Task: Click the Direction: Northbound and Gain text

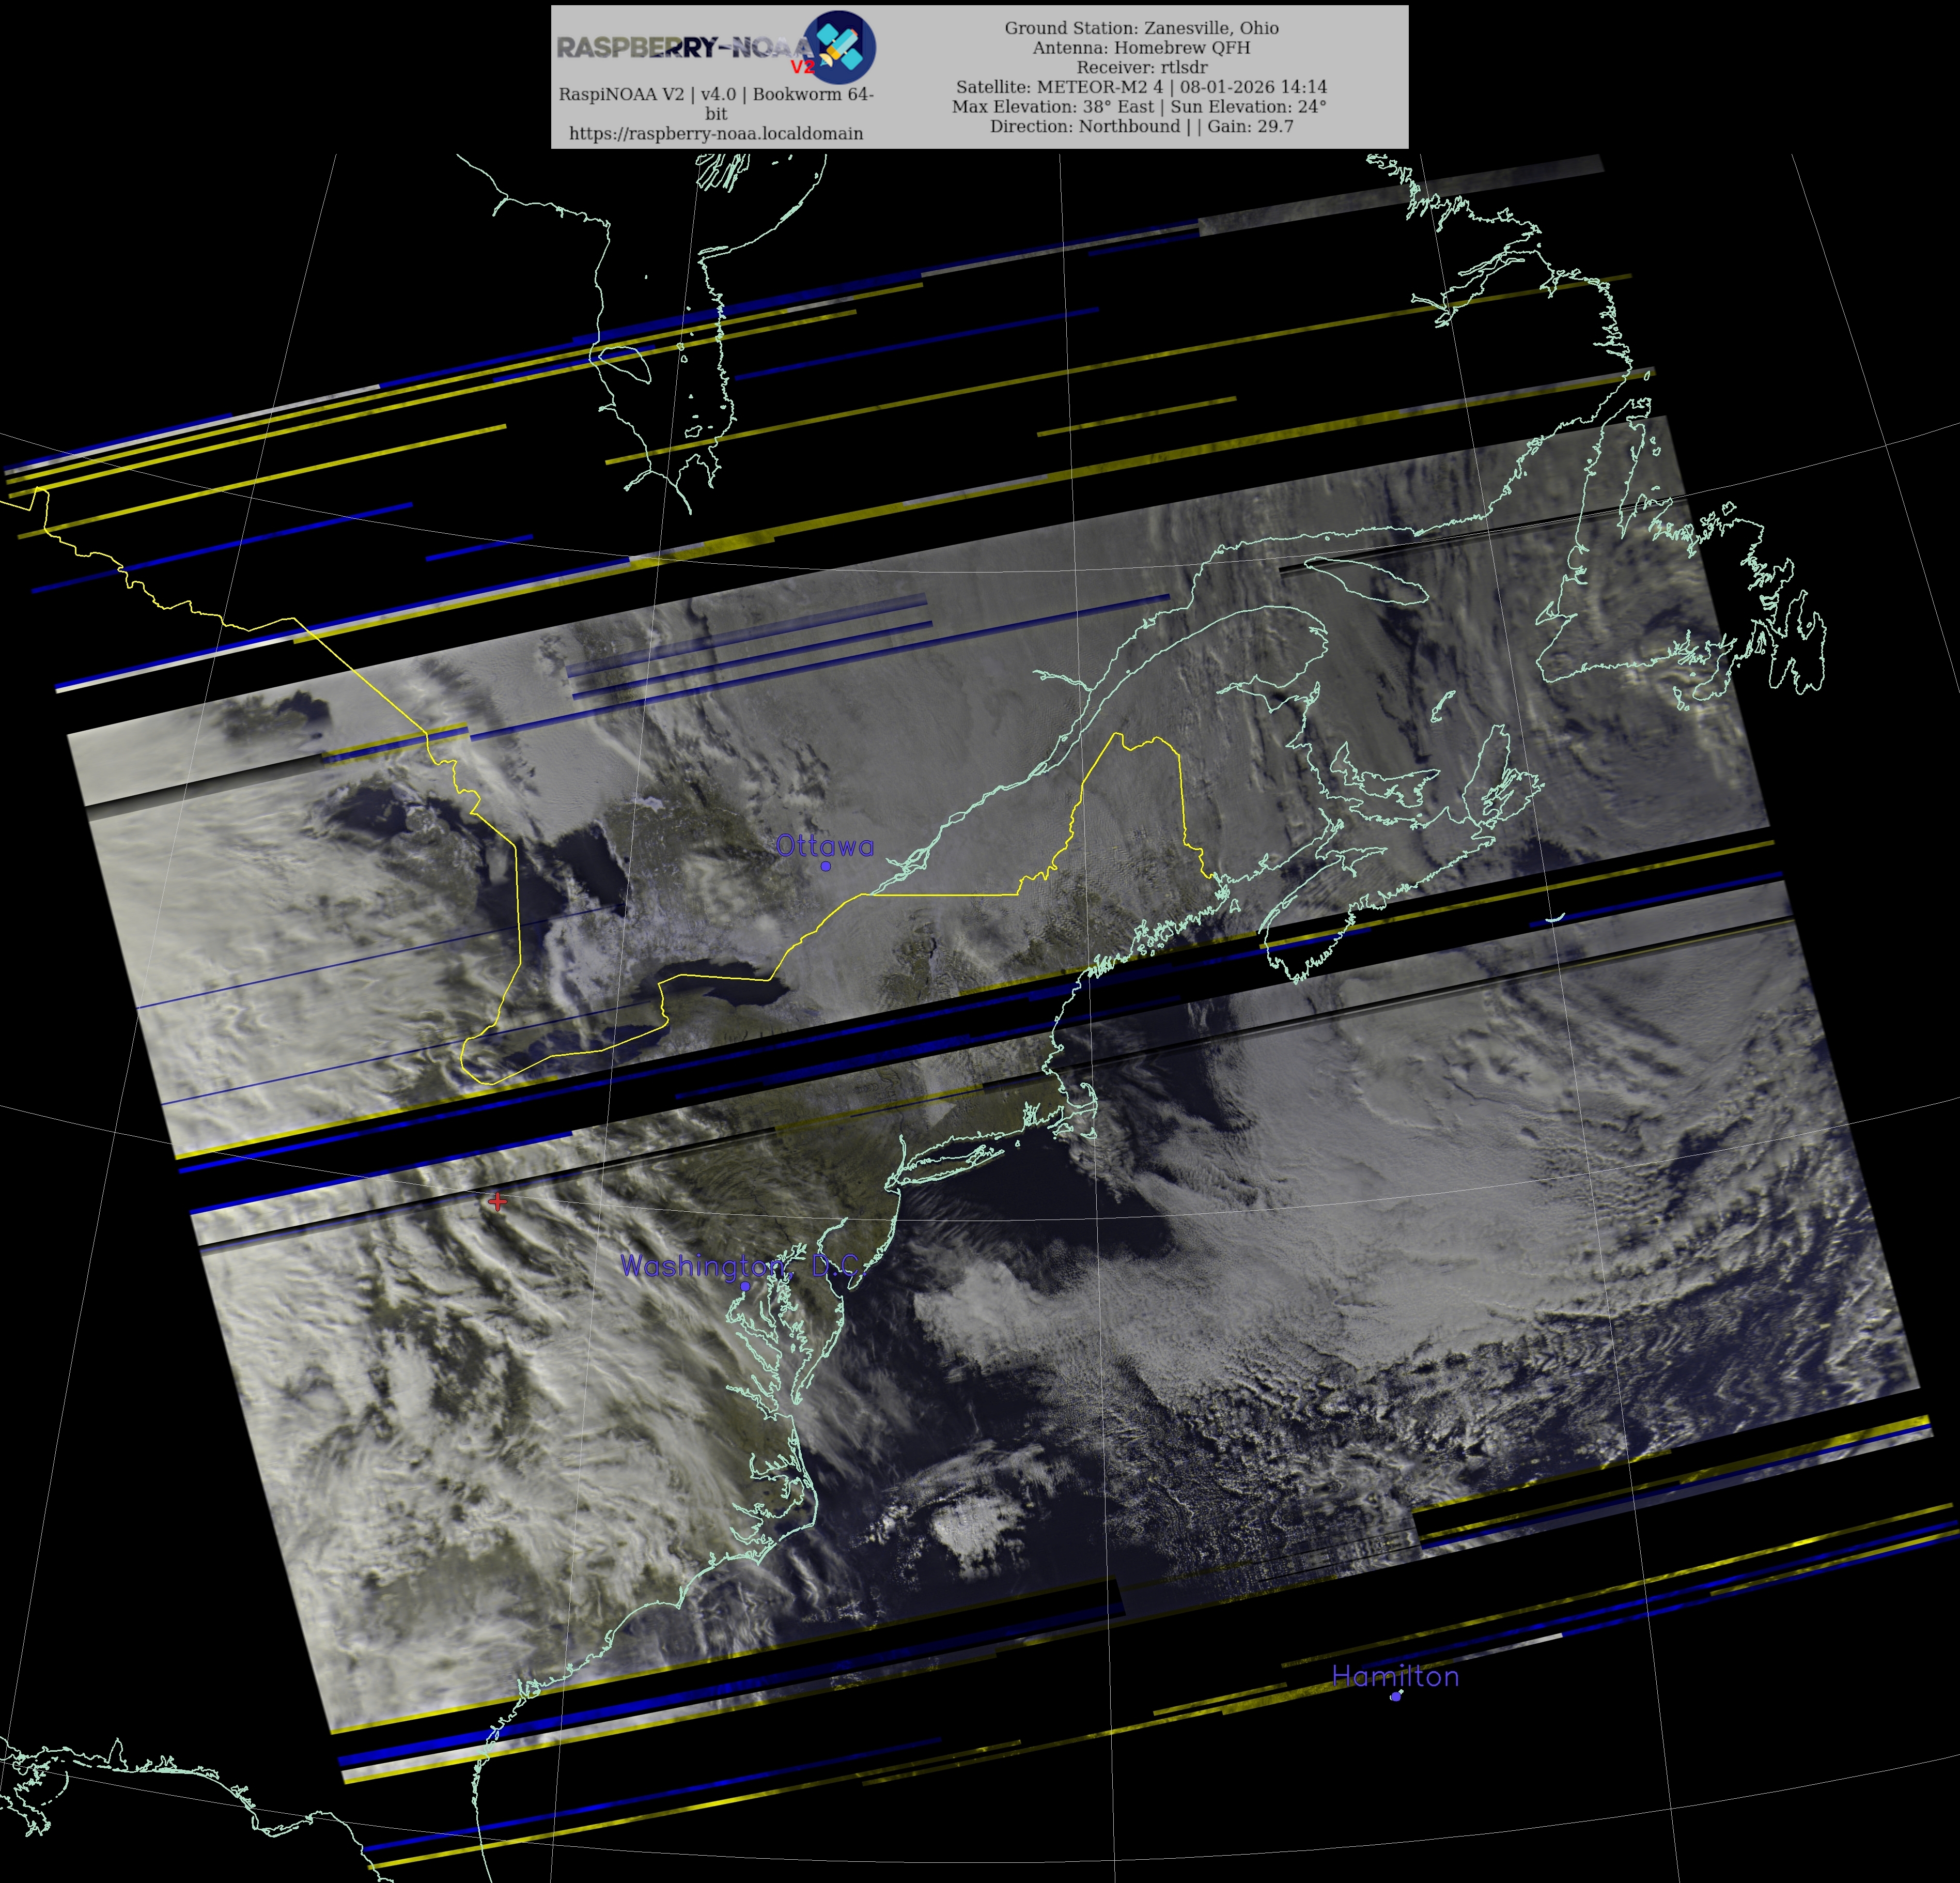Action: coord(1141,126)
